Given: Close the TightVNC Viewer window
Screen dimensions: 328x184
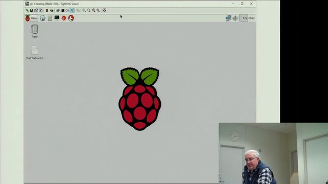Looking at the screenshot, I should 251,4.
